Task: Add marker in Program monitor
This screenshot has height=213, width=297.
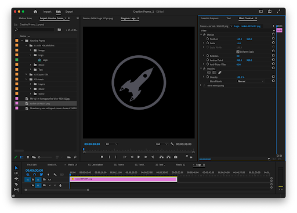Action: click(102, 157)
